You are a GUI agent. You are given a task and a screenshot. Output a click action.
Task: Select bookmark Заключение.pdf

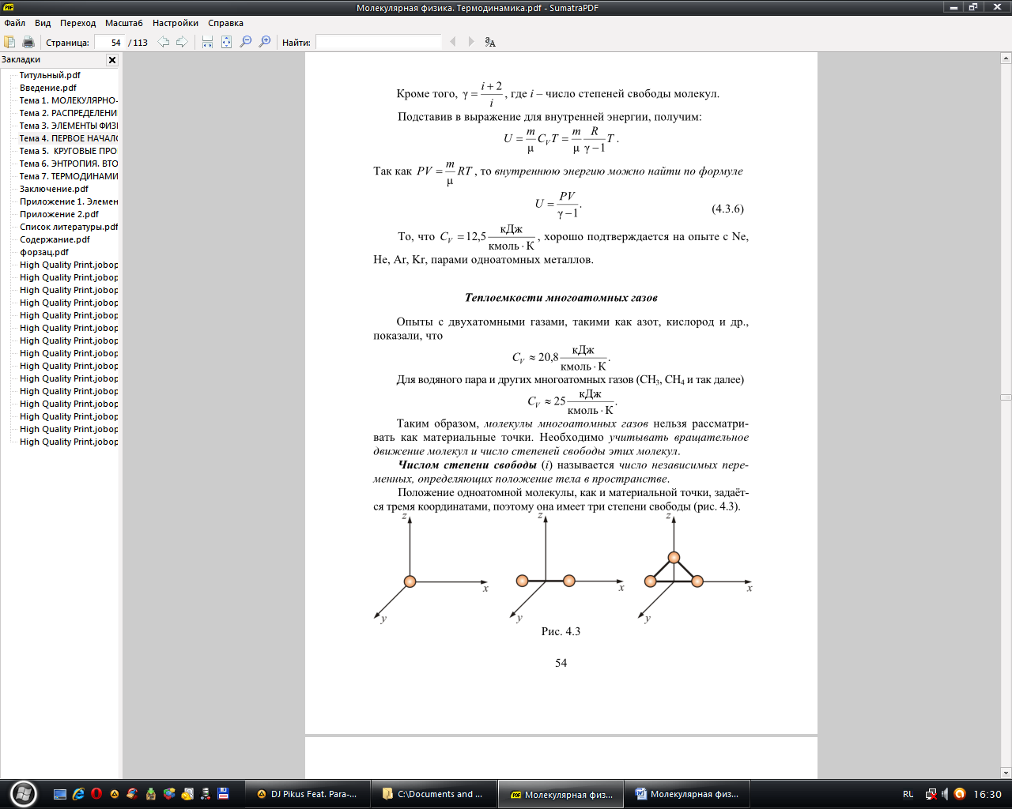point(54,189)
